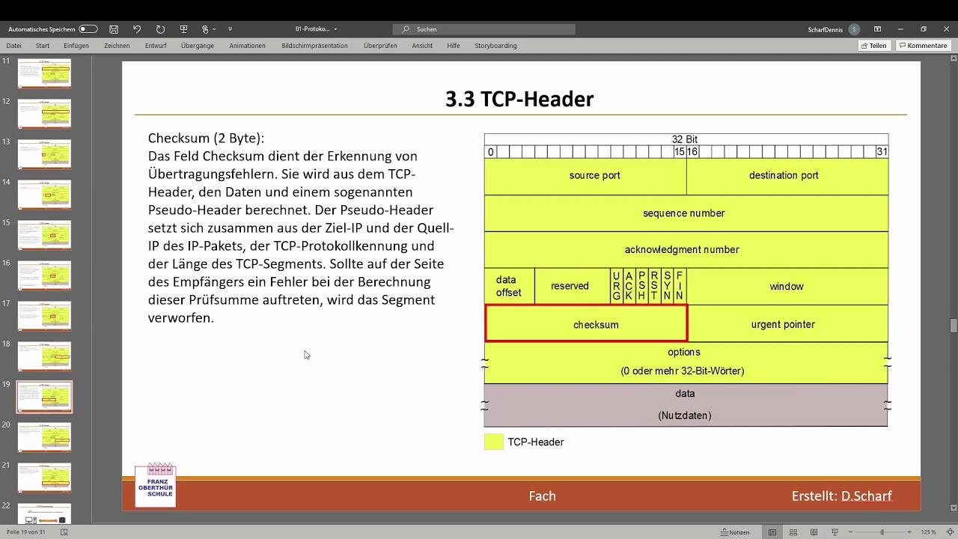
Task: Open the Einfügen tab
Action: (x=76, y=46)
